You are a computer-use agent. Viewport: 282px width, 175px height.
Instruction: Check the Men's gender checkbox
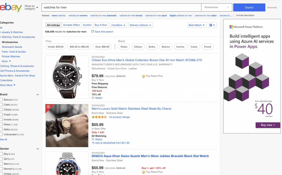[1, 164]
